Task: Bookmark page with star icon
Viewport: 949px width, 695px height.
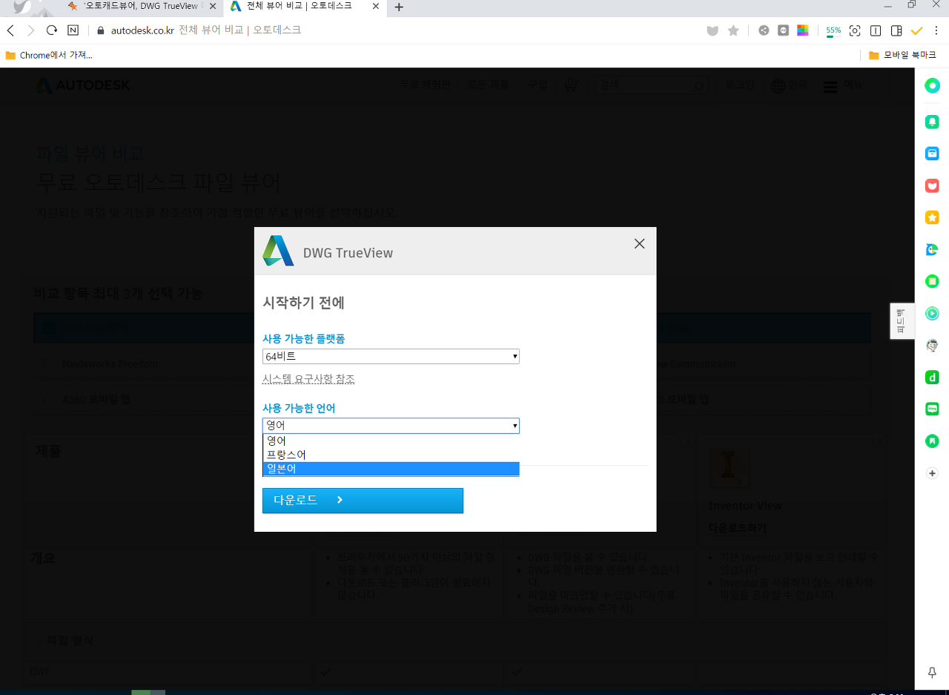Action: [733, 30]
